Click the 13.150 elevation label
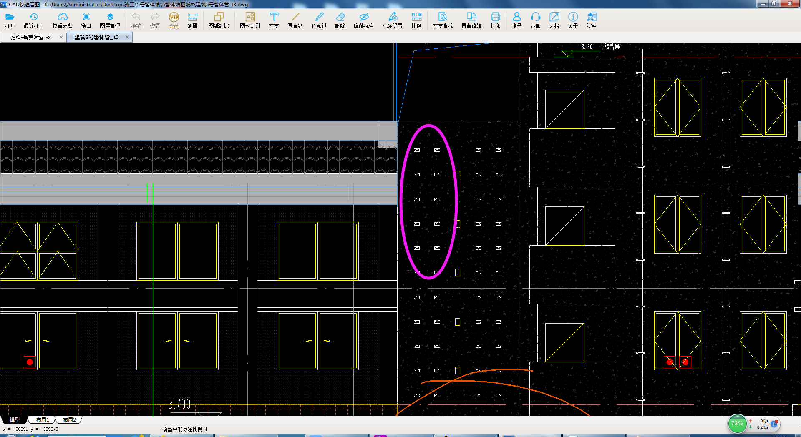Screen dimensions: 801x437 tap(586, 47)
